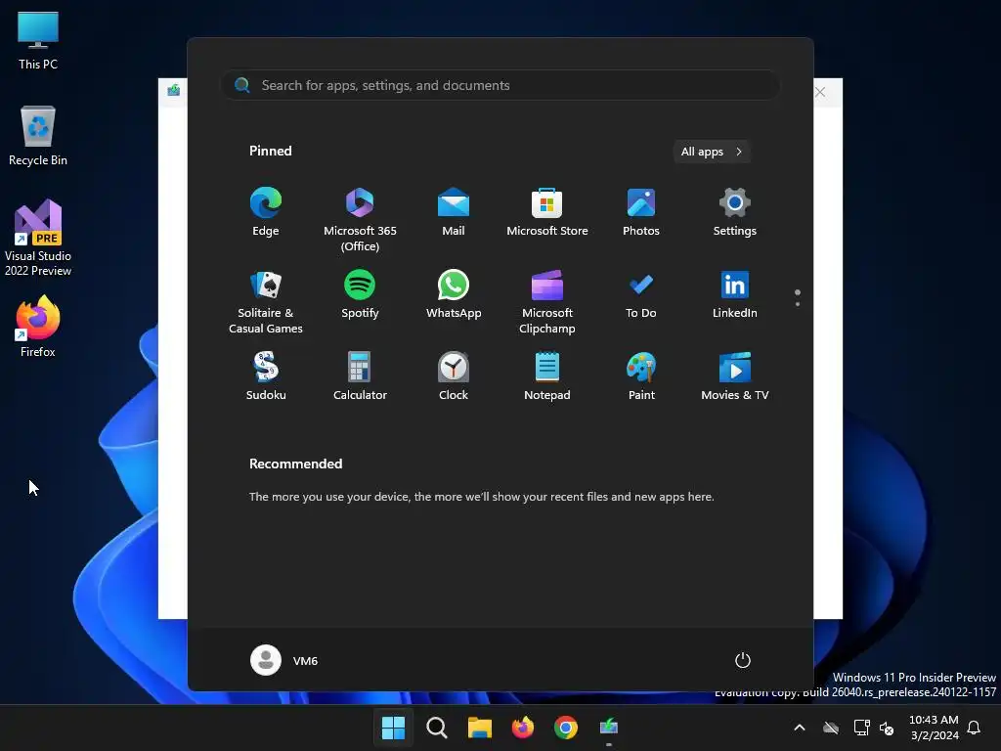Open the power options button
This screenshot has width=1001, height=751.
coord(743,660)
